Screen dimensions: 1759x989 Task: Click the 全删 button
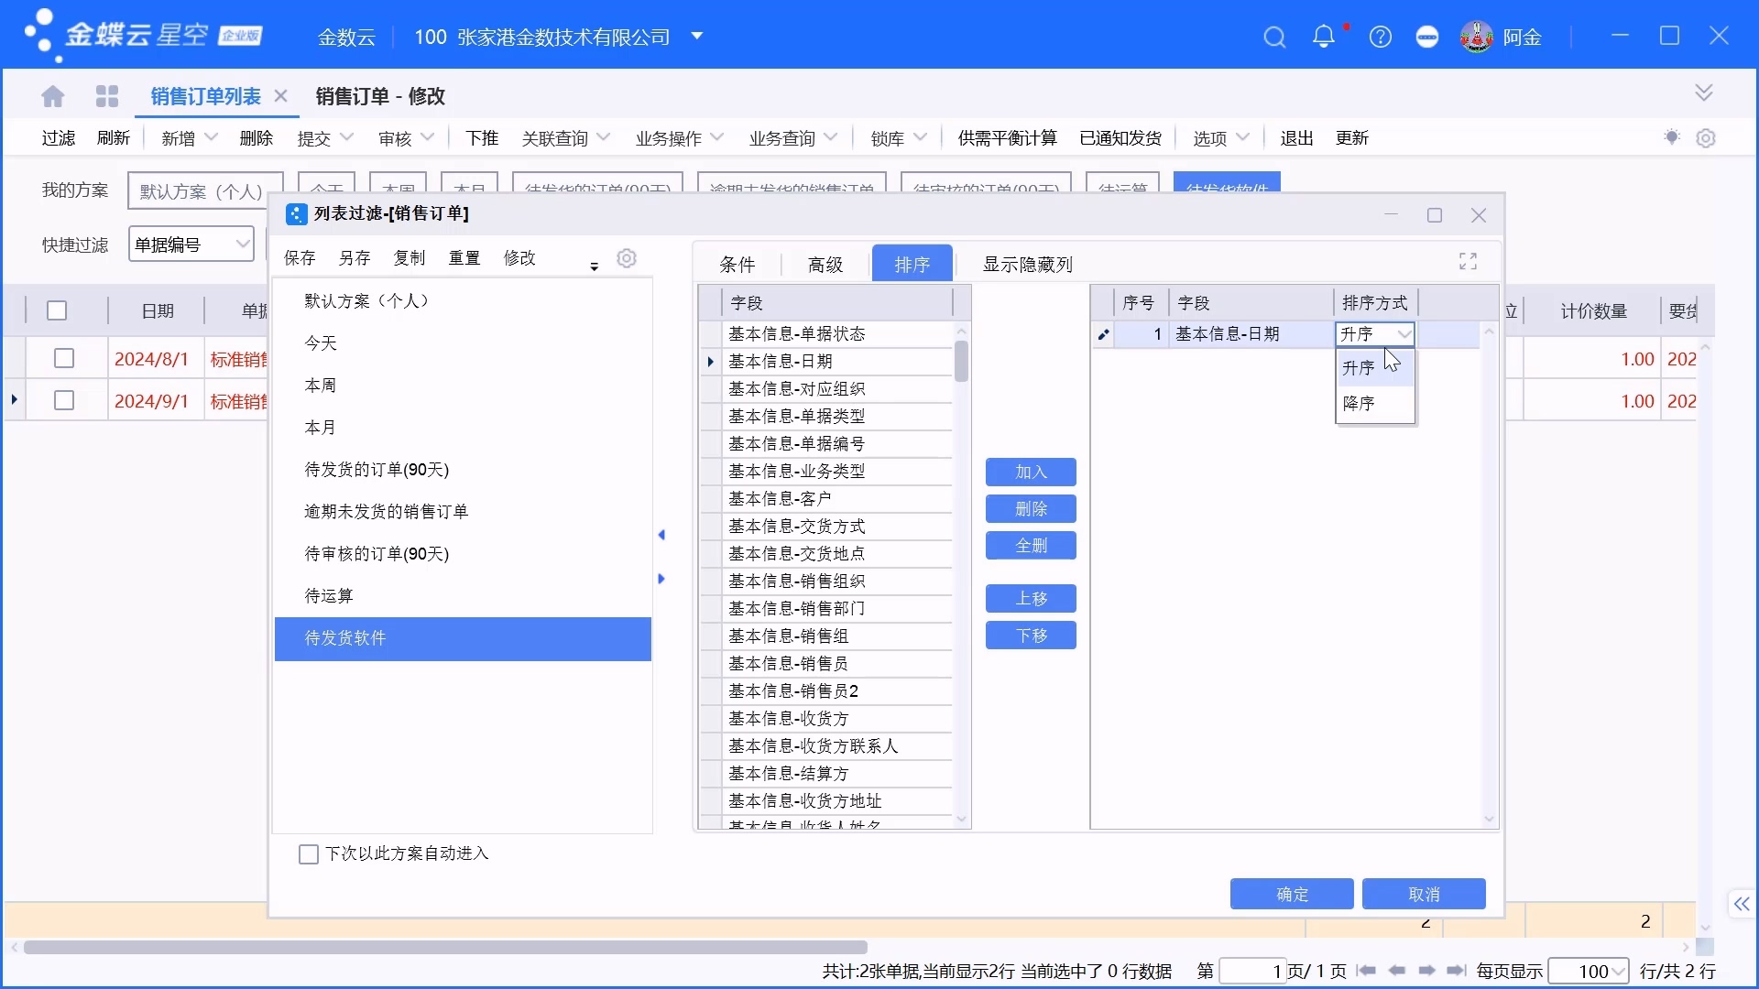pos(1031,545)
